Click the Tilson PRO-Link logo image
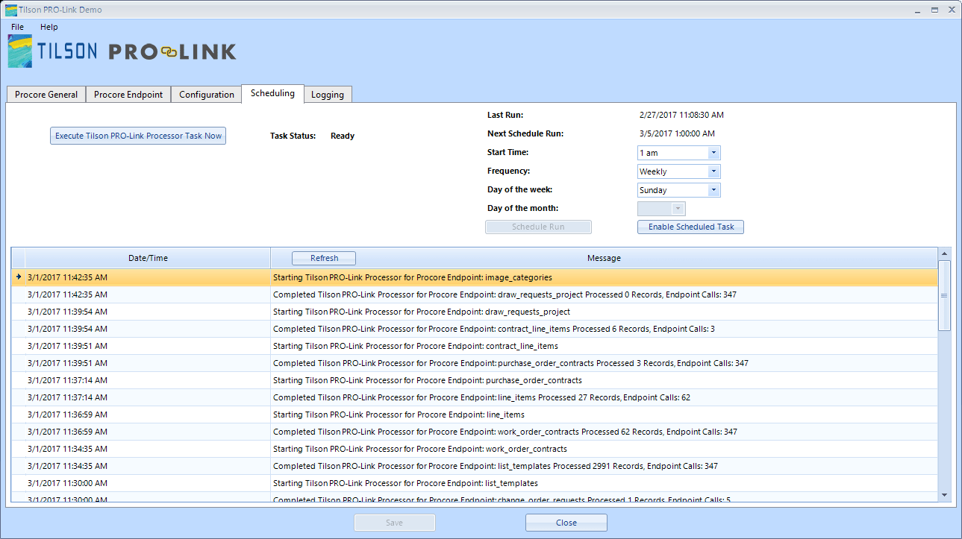The height and width of the screenshot is (539, 962). [122, 51]
